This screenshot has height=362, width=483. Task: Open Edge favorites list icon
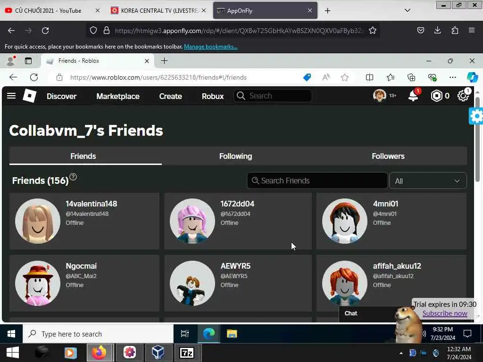[x=391, y=78]
